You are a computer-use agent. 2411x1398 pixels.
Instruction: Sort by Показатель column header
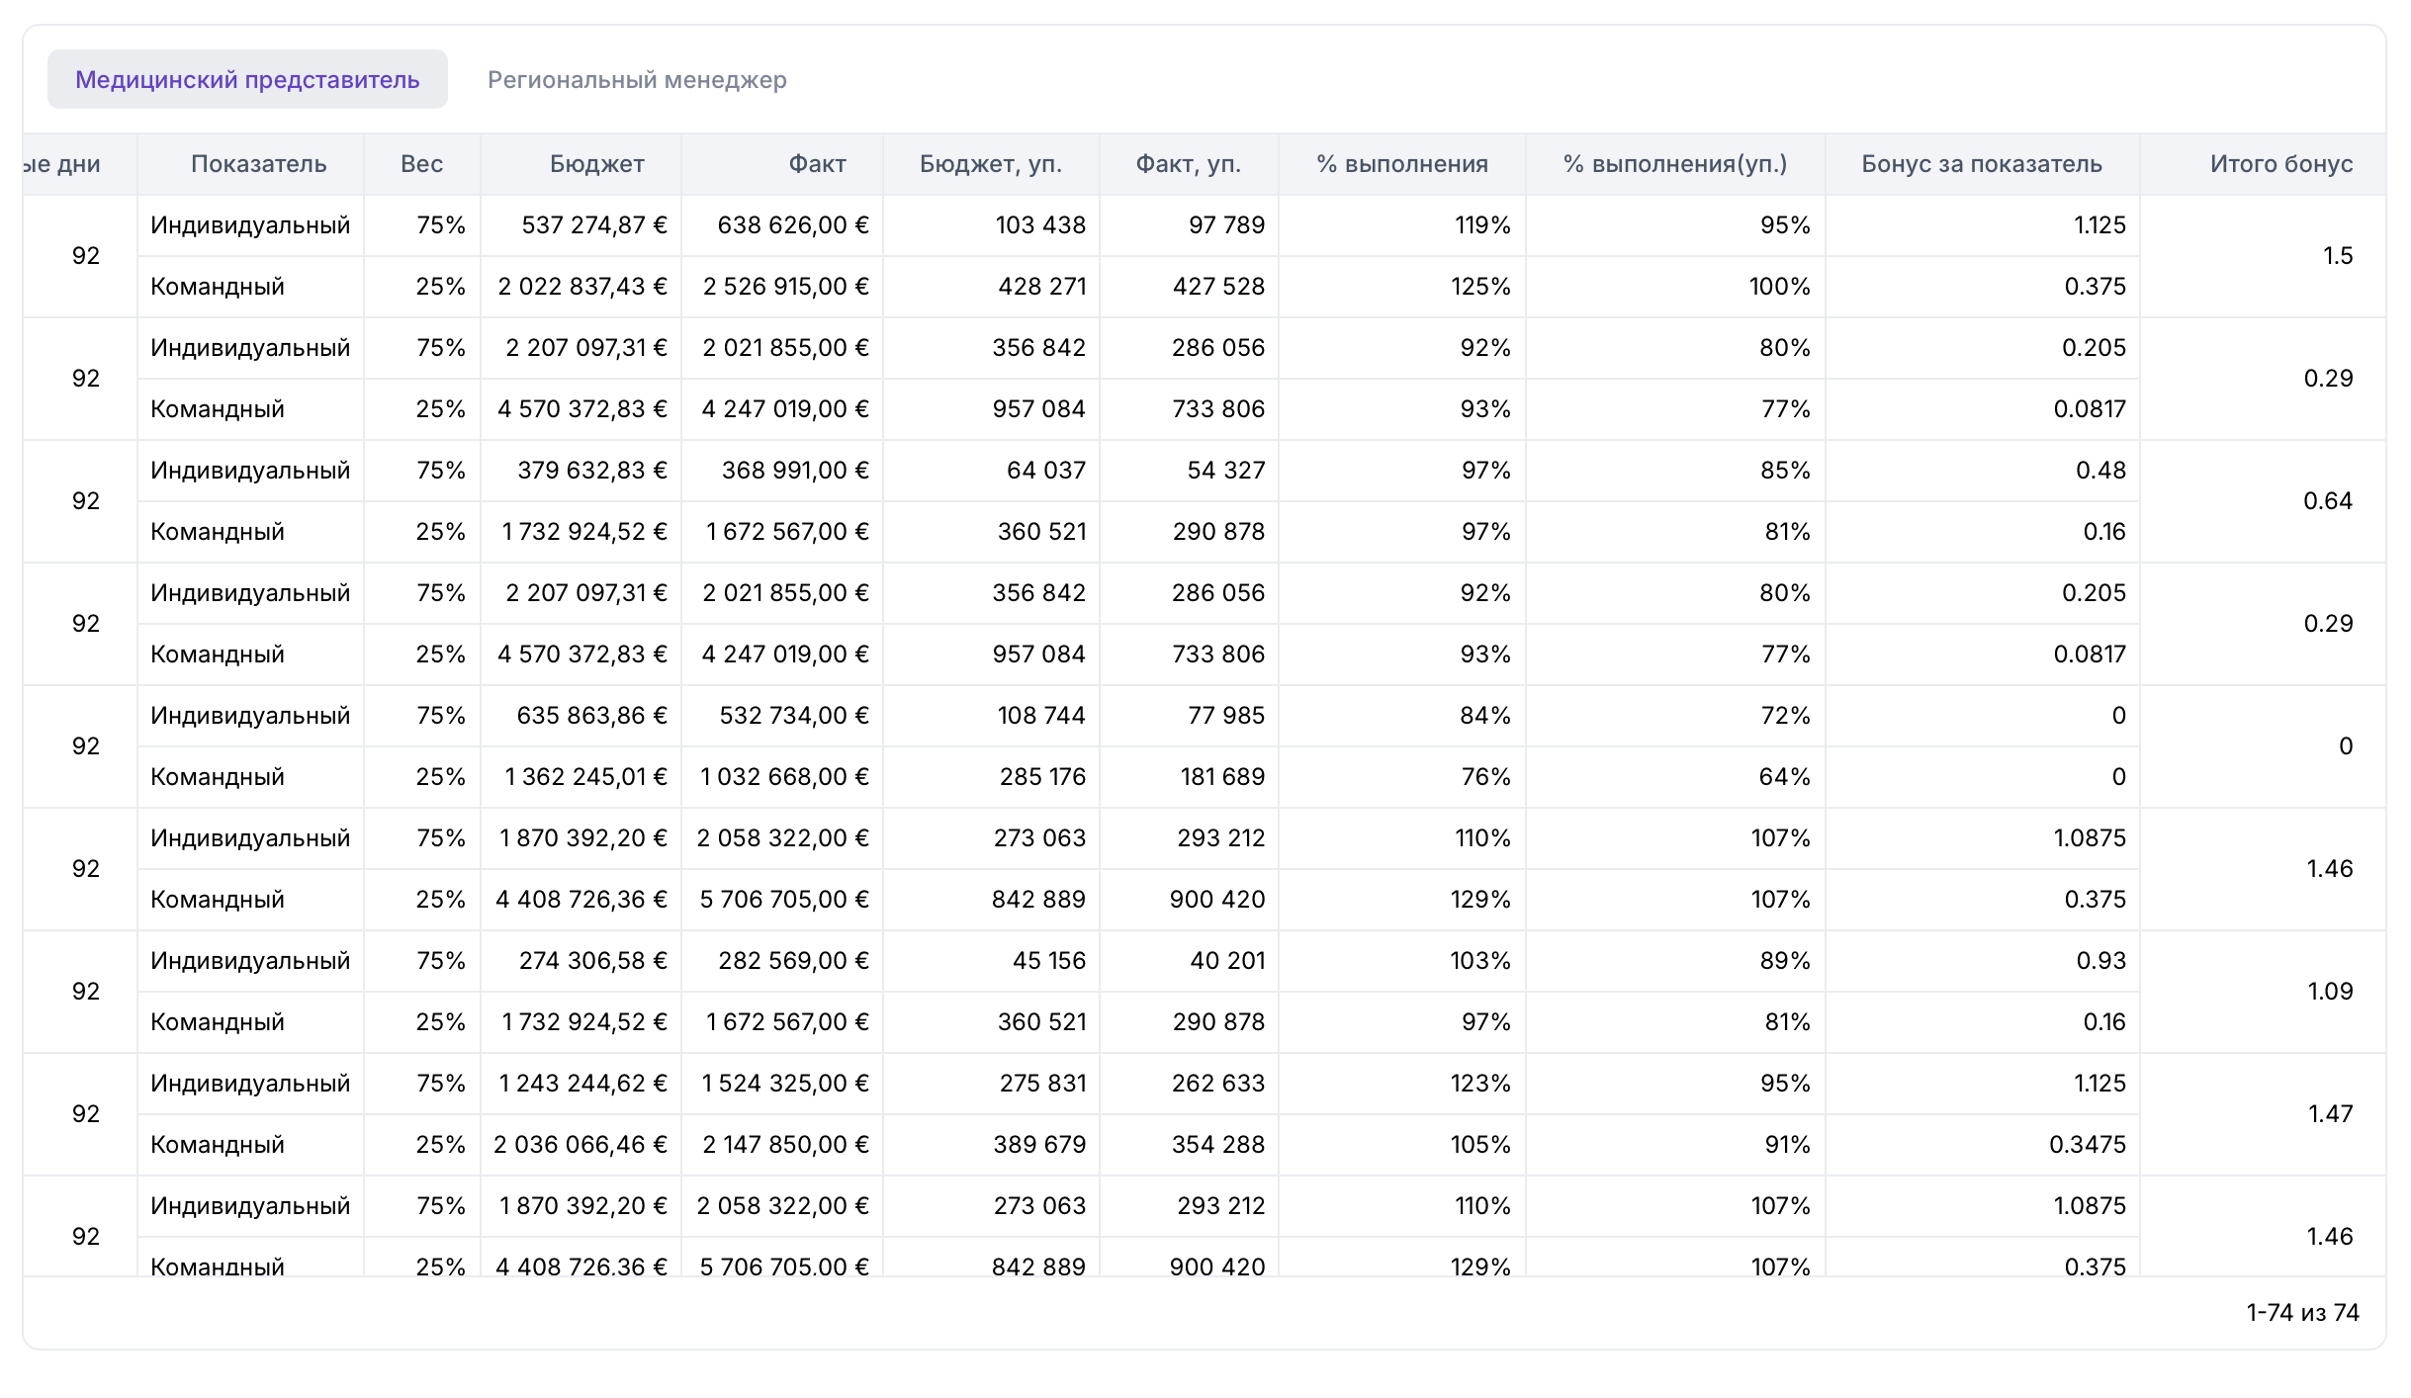point(258,164)
